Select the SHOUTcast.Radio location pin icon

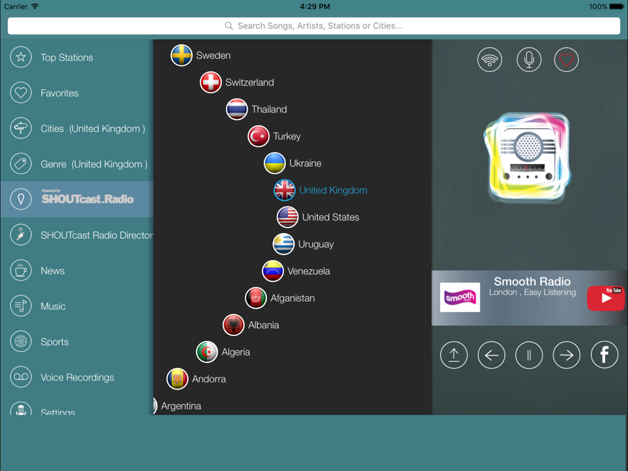click(21, 199)
